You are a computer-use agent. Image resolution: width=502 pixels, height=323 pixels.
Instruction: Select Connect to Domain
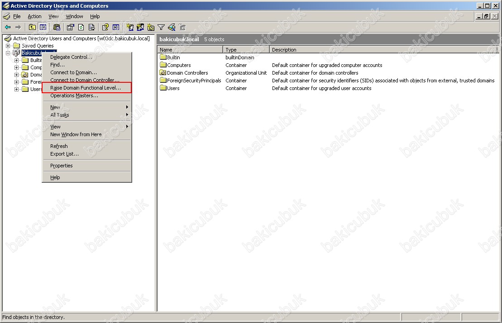[x=87, y=72]
